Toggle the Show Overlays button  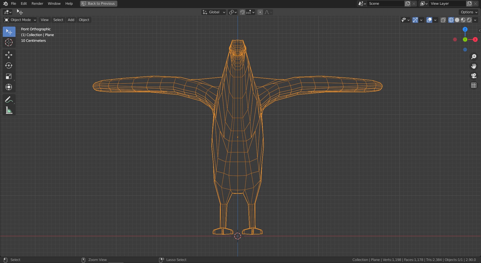pos(429,20)
